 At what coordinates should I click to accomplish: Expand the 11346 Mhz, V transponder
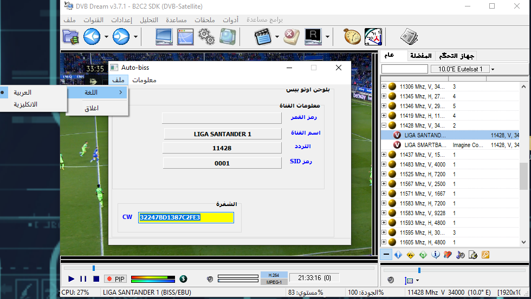[384, 106]
